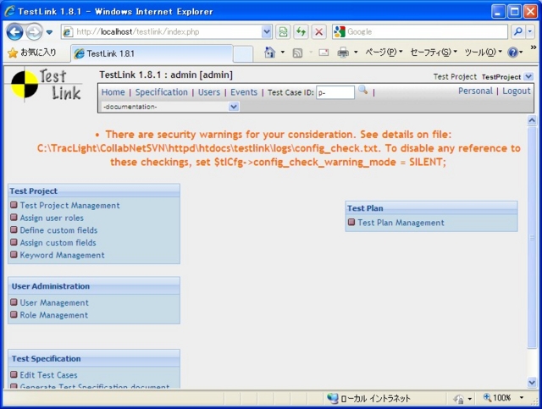Open Role Management link

pyautogui.click(x=54, y=315)
